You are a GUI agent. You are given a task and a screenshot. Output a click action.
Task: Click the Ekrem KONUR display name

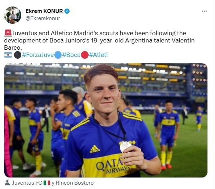click(x=44, y=11)
